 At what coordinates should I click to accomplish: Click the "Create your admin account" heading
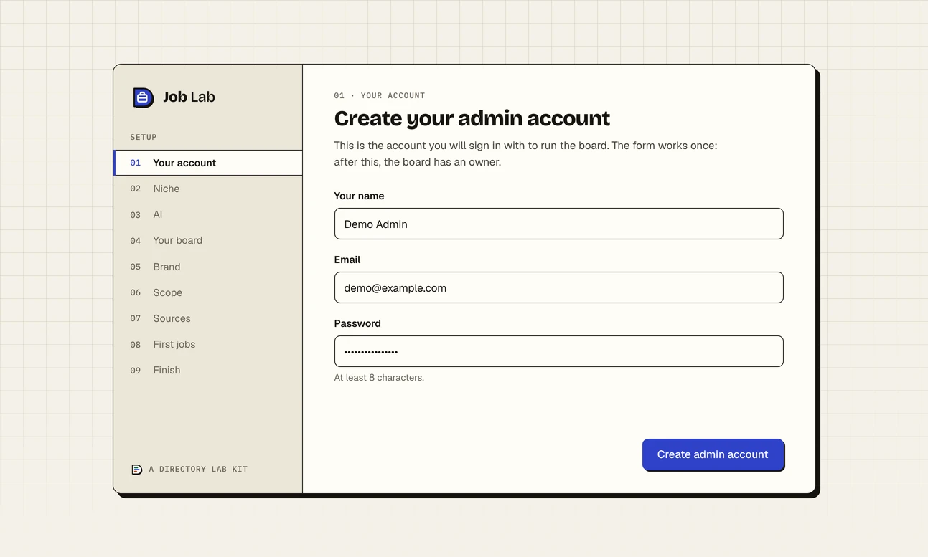[472, 118]
